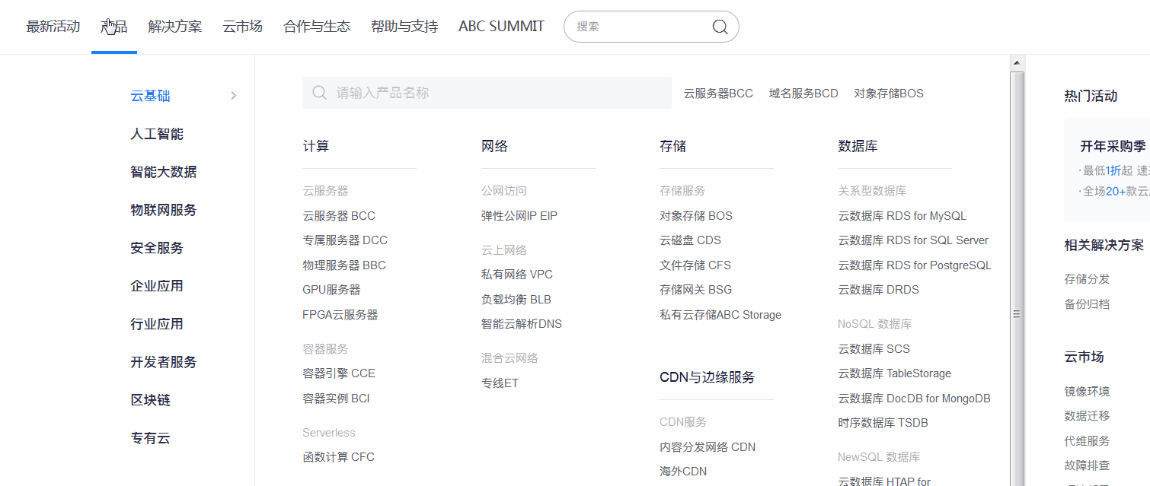Click the 云服务器BCC quick link
1150x486 pixels.
(x=718, y=94)
